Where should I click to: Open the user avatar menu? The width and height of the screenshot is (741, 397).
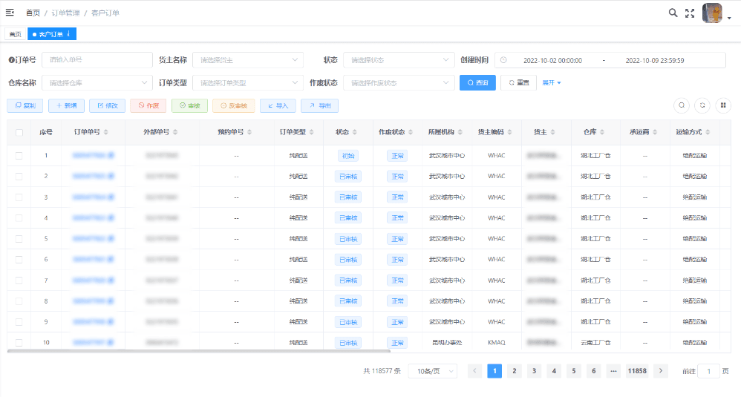tap(713, 13)
